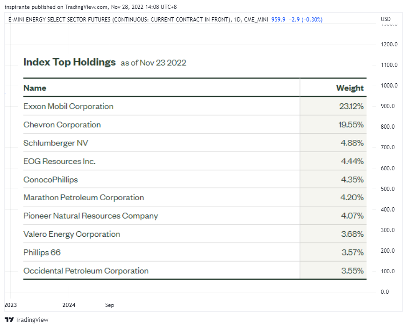Viewport: 407px width, 328px height.
Task: Click the 400.0 price axis label
Action: pyautogui.click(x=387, y=210)
